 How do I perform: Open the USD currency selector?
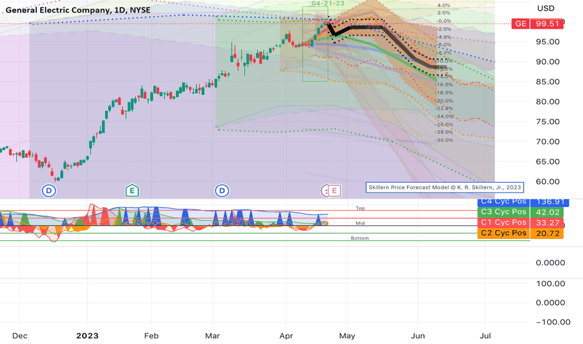pyautogui.click(x=545, y=8)
